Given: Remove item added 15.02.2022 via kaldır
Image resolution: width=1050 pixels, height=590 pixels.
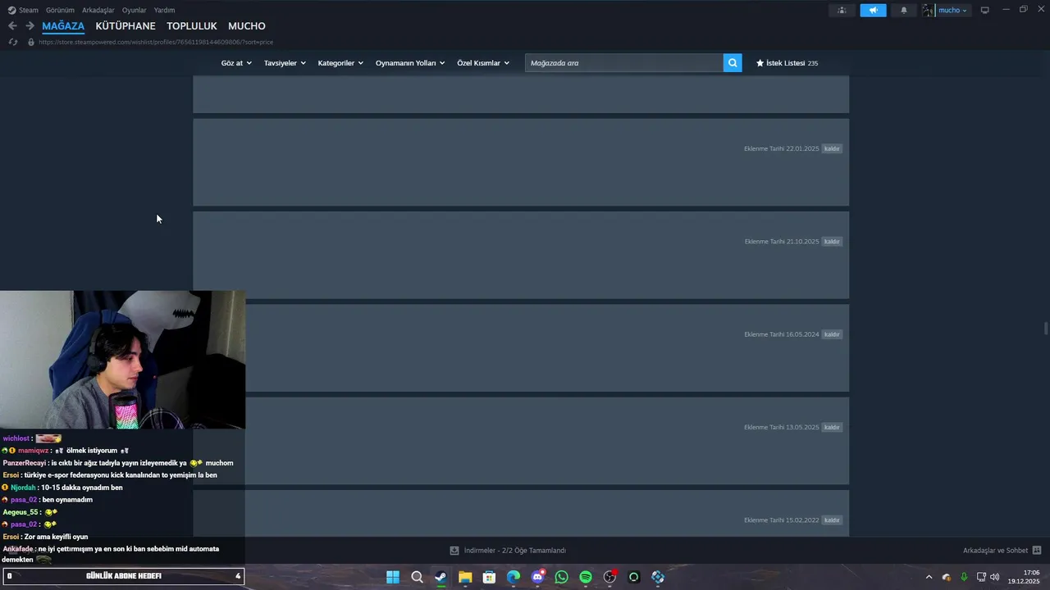Looking at the screenshot, I should point(832,520).
